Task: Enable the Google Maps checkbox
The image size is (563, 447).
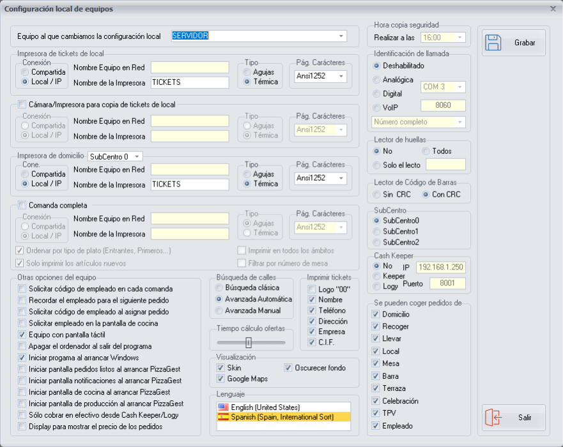Action: pos(221,379)
